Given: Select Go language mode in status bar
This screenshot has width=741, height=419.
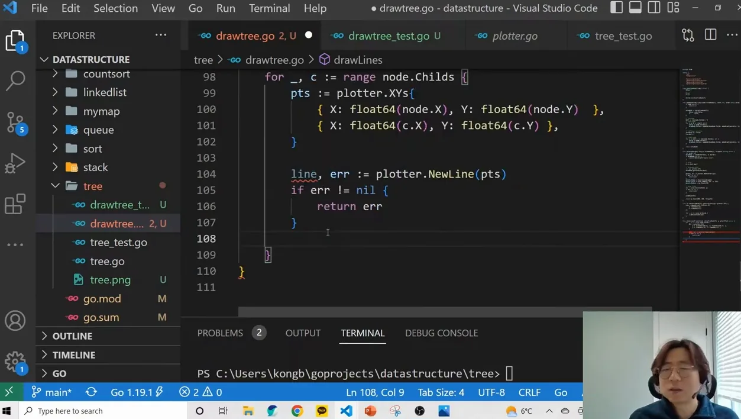Looking at the screenshot, I should pos(561,392).
